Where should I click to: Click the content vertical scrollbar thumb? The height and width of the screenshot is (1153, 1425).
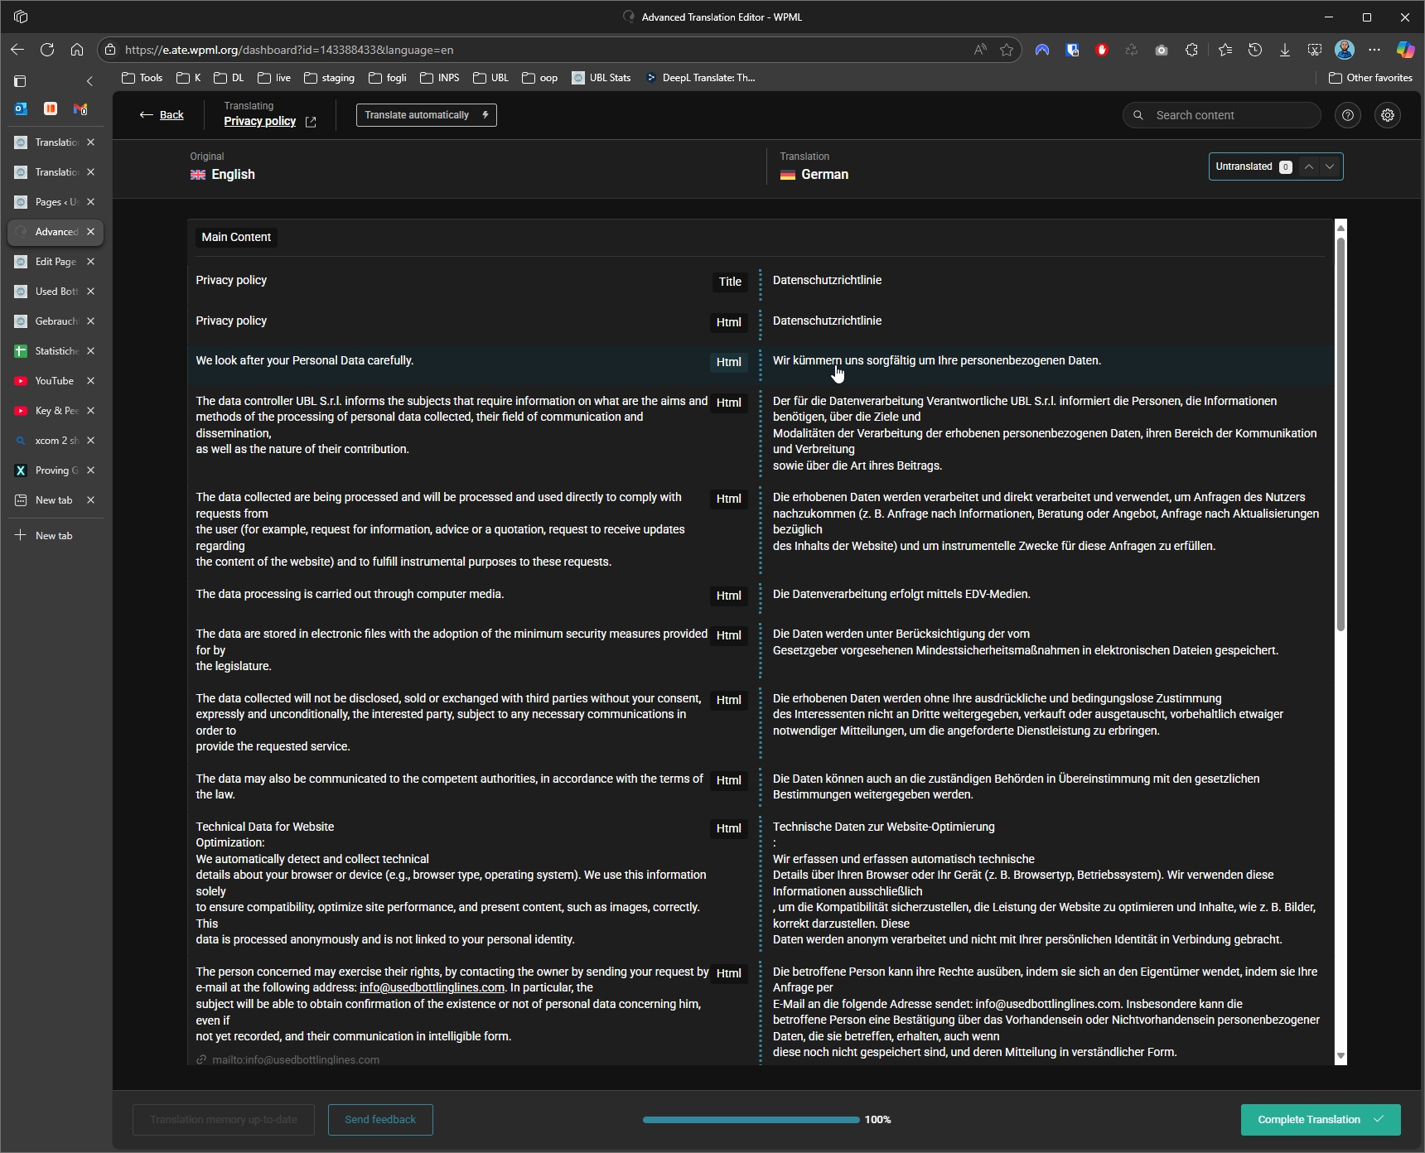coord(1340,435)
